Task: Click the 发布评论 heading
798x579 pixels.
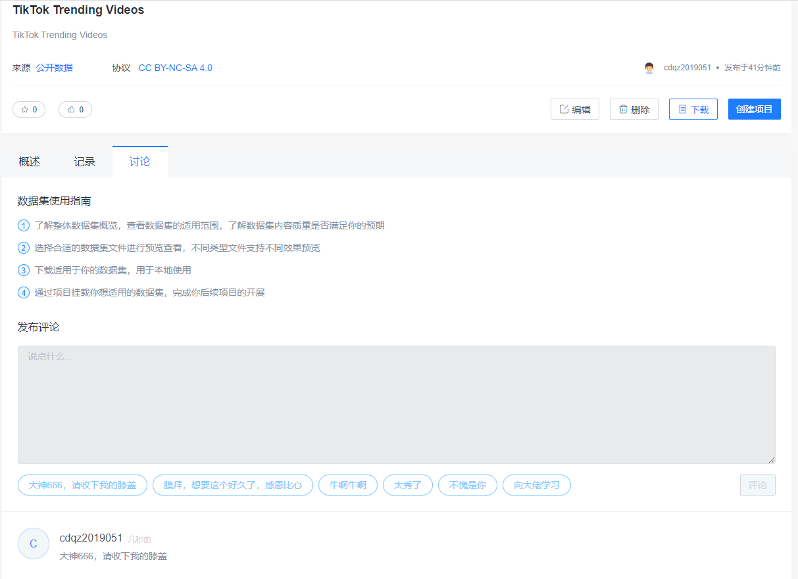Action: pyautogui.click(x=39, y=327)
